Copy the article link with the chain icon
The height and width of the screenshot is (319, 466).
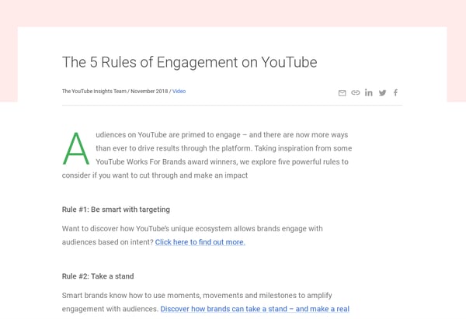[x=356, y=92]
